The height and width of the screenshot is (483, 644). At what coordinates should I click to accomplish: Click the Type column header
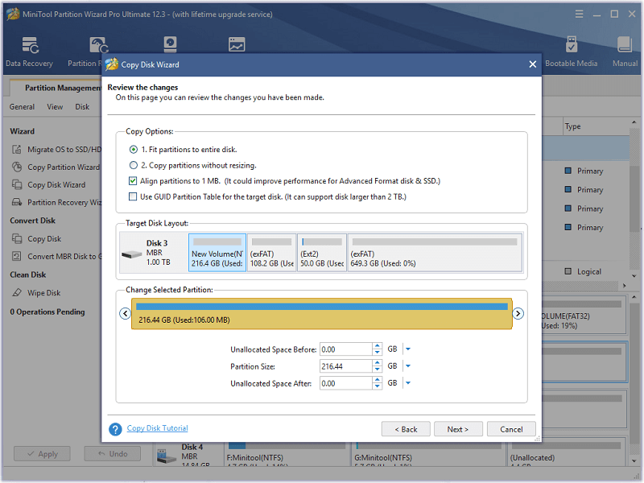pos(572,126)
